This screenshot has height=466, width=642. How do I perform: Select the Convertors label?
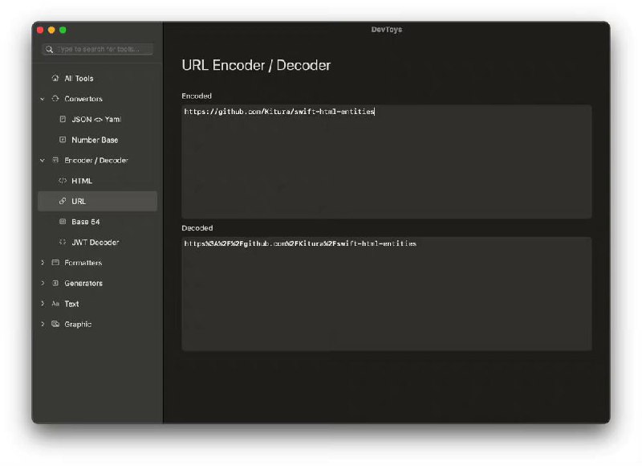[83, 99]
